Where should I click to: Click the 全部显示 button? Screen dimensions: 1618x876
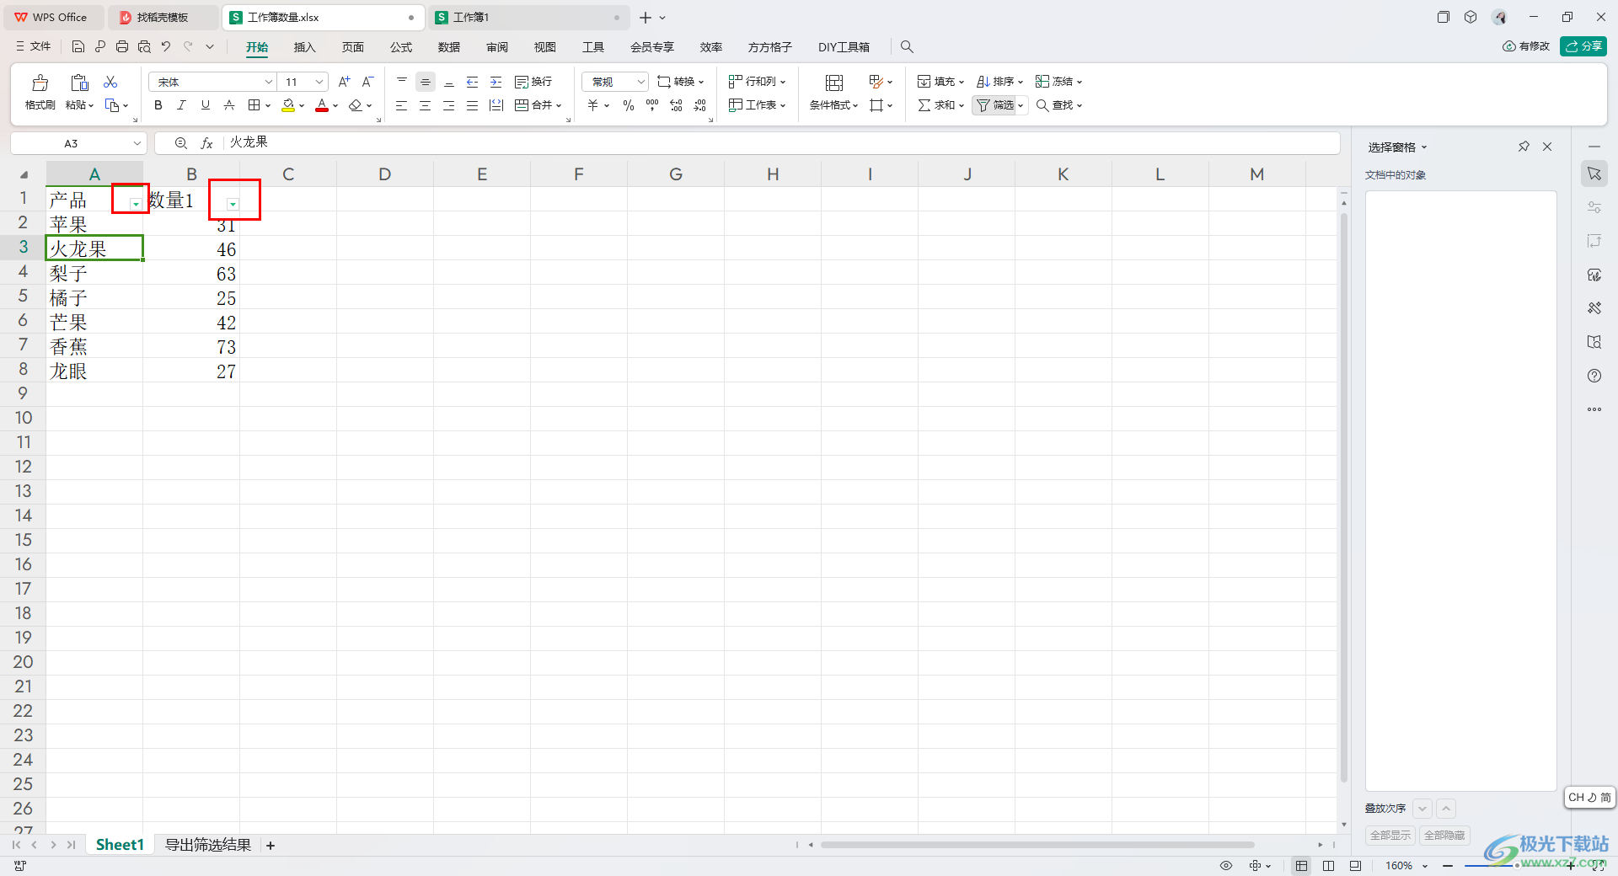tap(1390, 836)
